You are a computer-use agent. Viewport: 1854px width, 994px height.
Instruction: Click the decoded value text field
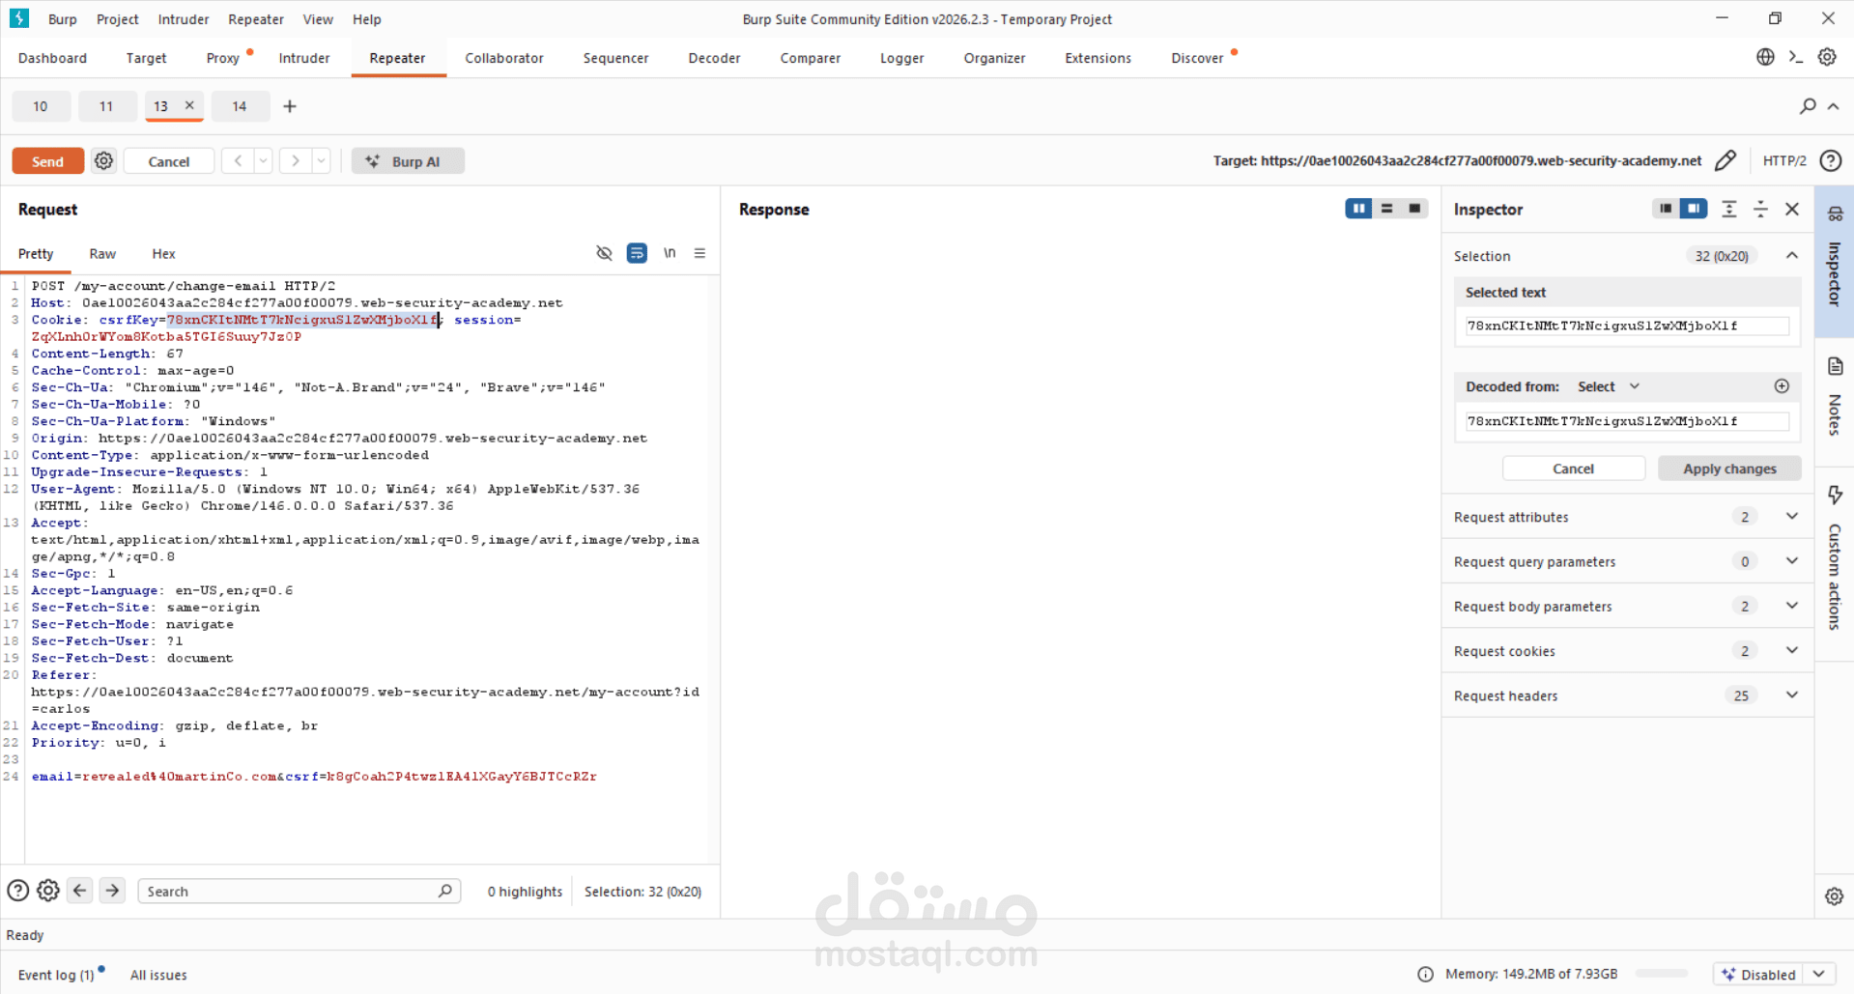1627,421
